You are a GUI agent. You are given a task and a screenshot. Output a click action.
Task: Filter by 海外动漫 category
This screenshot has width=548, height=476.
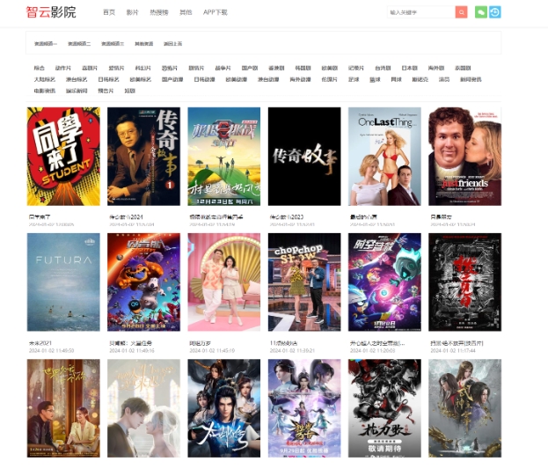(300, 80)
